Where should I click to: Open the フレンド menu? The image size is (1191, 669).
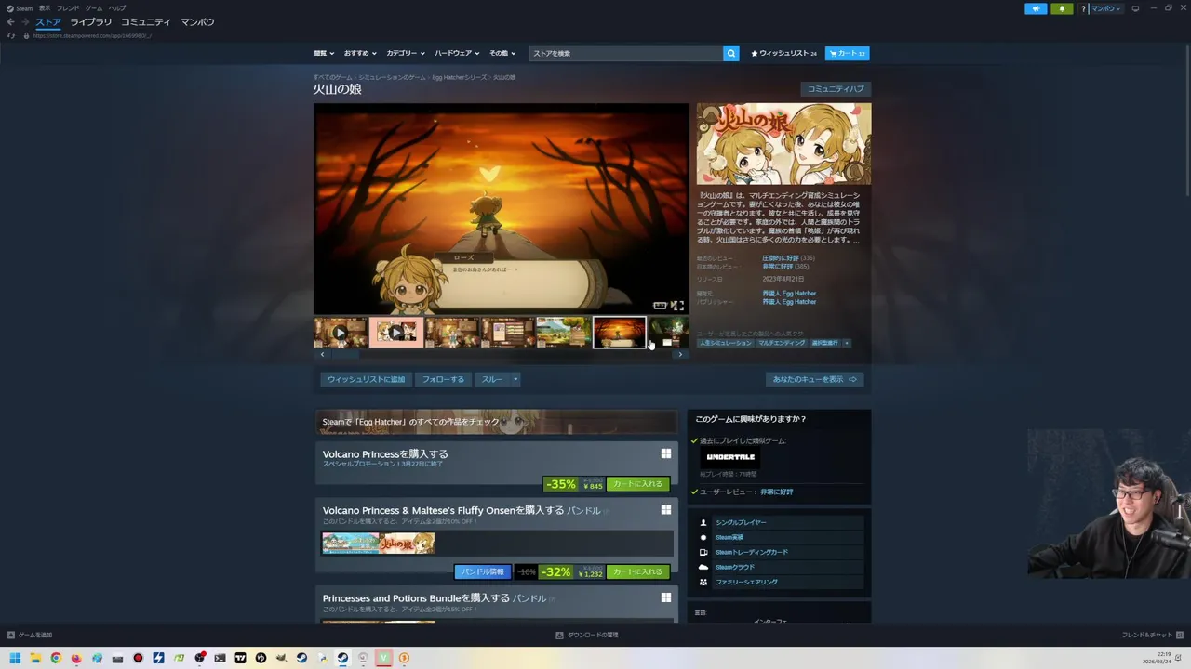click(68, 8)
